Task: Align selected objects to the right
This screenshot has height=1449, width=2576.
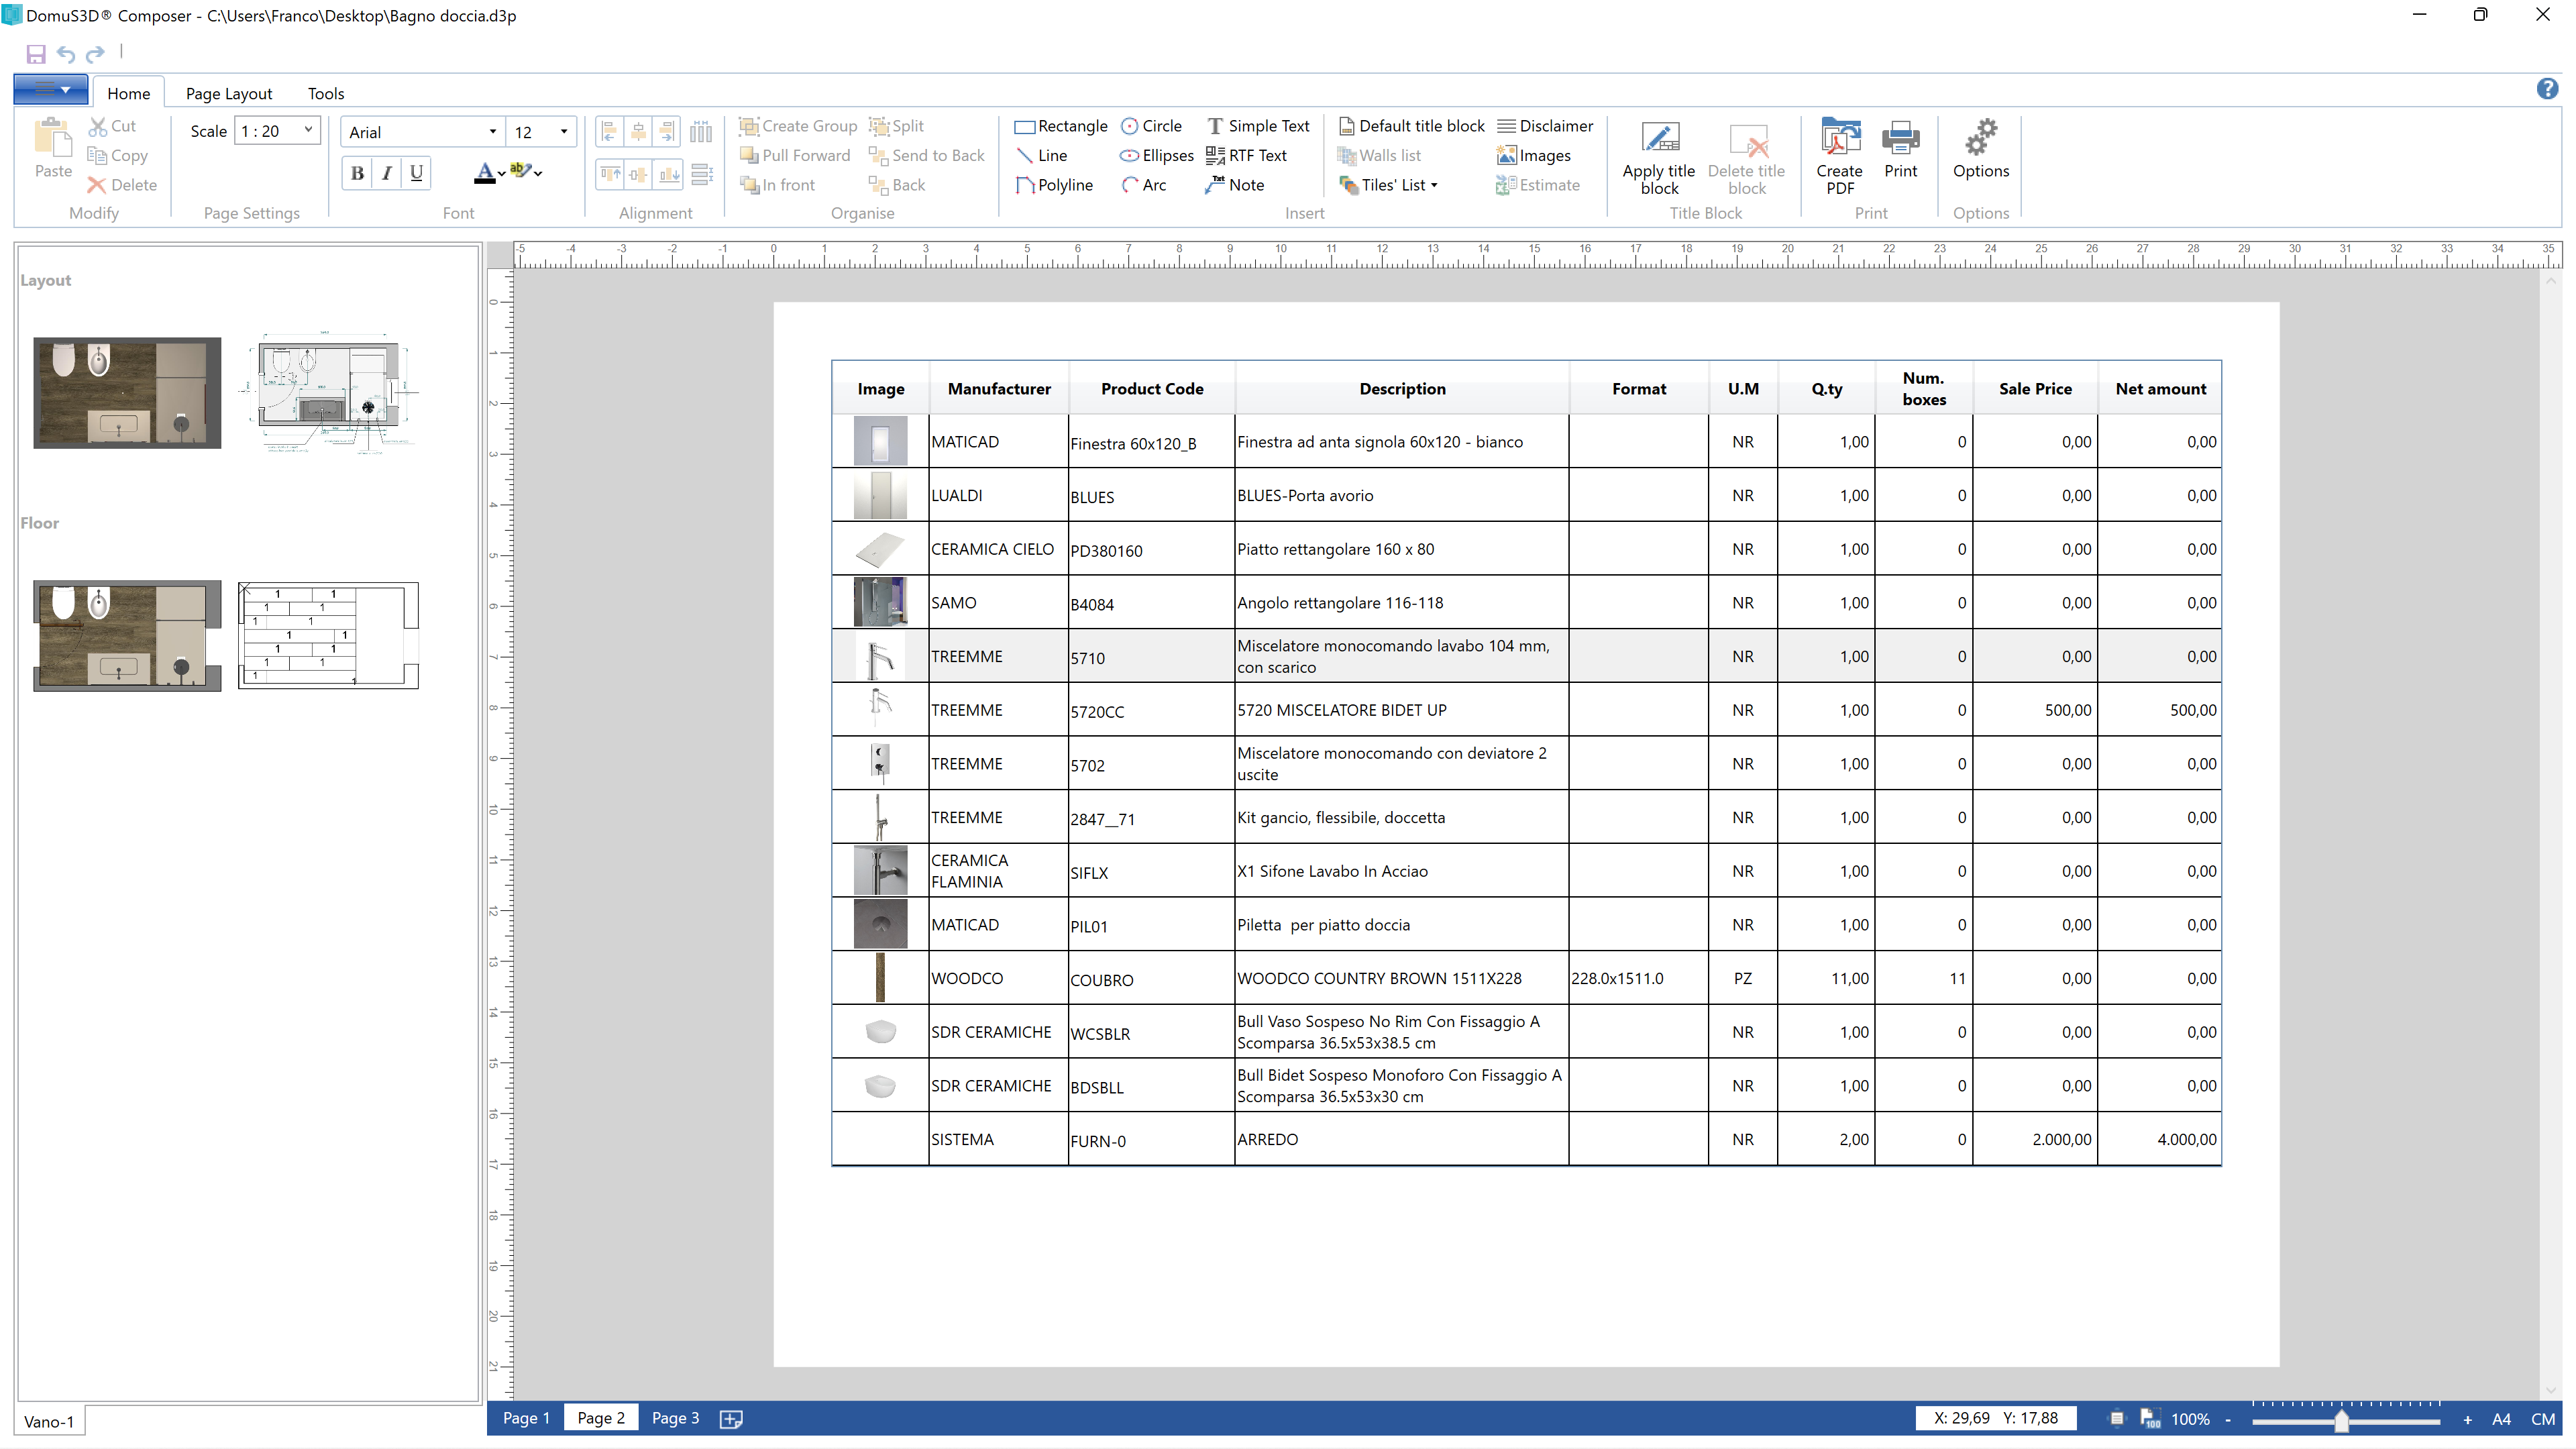Action: tap(667, 131)
